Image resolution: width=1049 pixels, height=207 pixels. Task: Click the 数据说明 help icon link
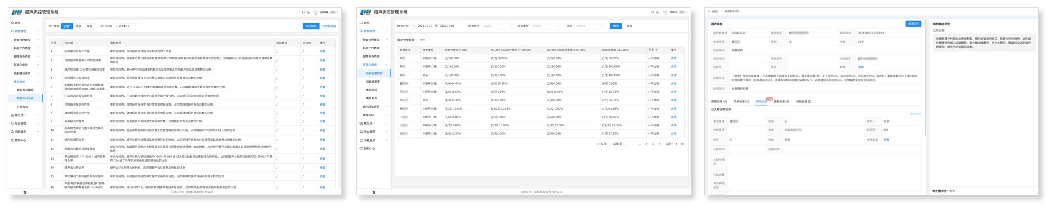click(x=329, y=26)
